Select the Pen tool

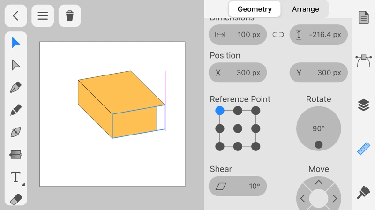click(x=16, y=88)
